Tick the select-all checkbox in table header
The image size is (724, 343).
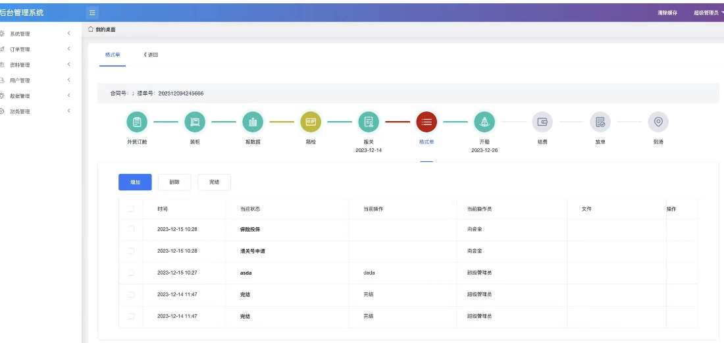[x=131, y=209]
